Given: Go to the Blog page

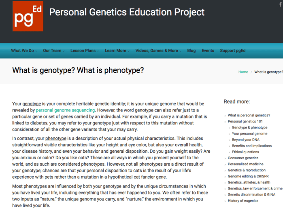Looking at the screenshot, I should [x=192, y=51].
